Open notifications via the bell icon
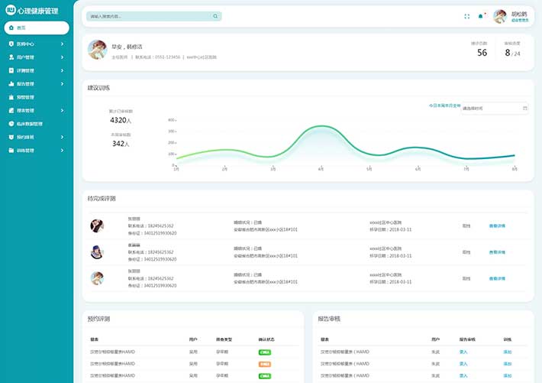Viewport: 542px width, 383px height. click(x=480, y=16)
